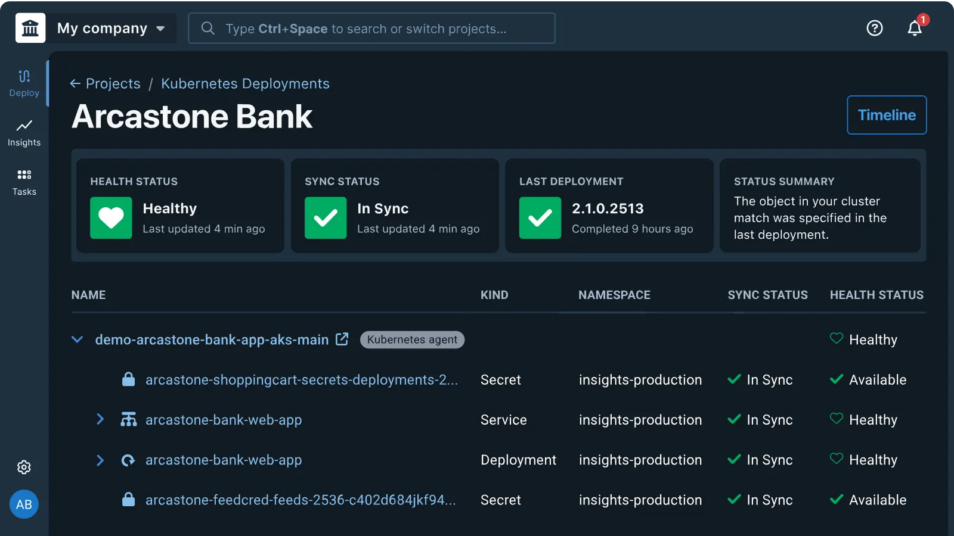Focus the project search field
Viewport: 954px width, 536px height.
click(x=371, y=28)
